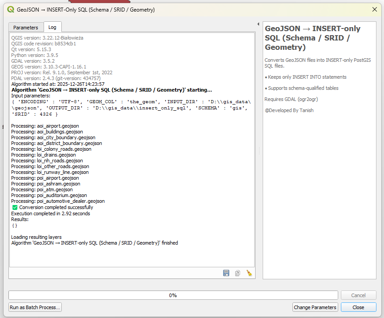Screen dimensions: 384x318
Task: Click 'QGIS code revision: b8534cb1' line
Action: [x=44, y=44]
